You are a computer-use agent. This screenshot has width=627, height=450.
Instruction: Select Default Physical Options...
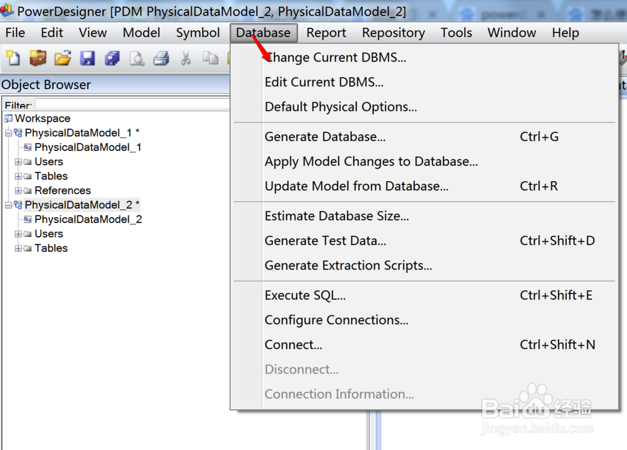click(x=424, y=107)
